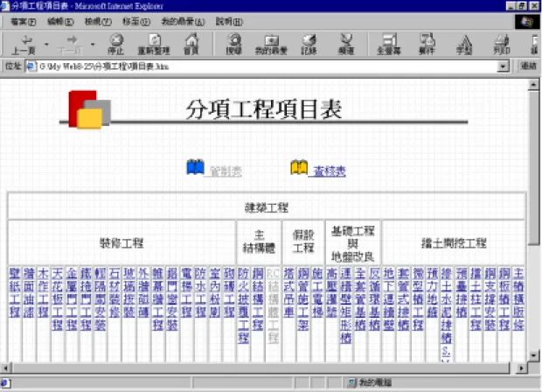The width and height of the screenshot is (542, 392).
Task: Open the 頻道 channels toolbar button
Action: click(346, 45)
